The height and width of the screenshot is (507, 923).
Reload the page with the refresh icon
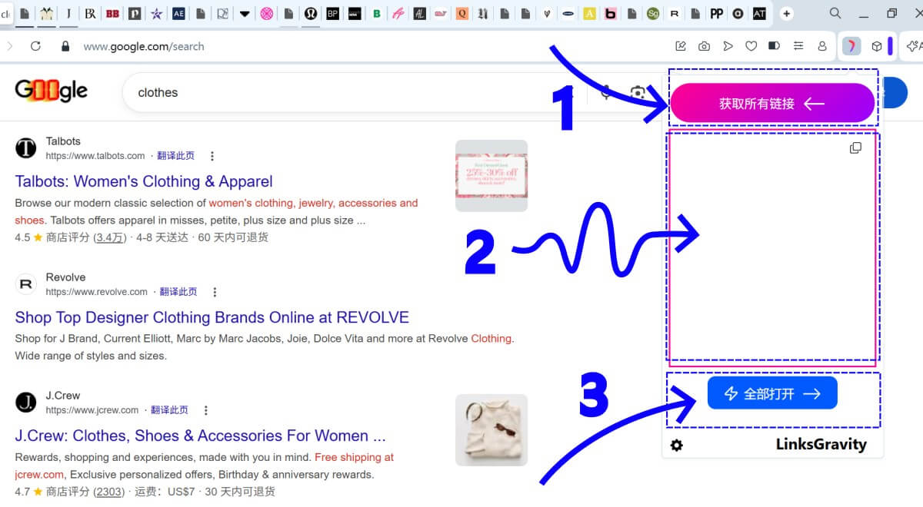tap(35, 46)
